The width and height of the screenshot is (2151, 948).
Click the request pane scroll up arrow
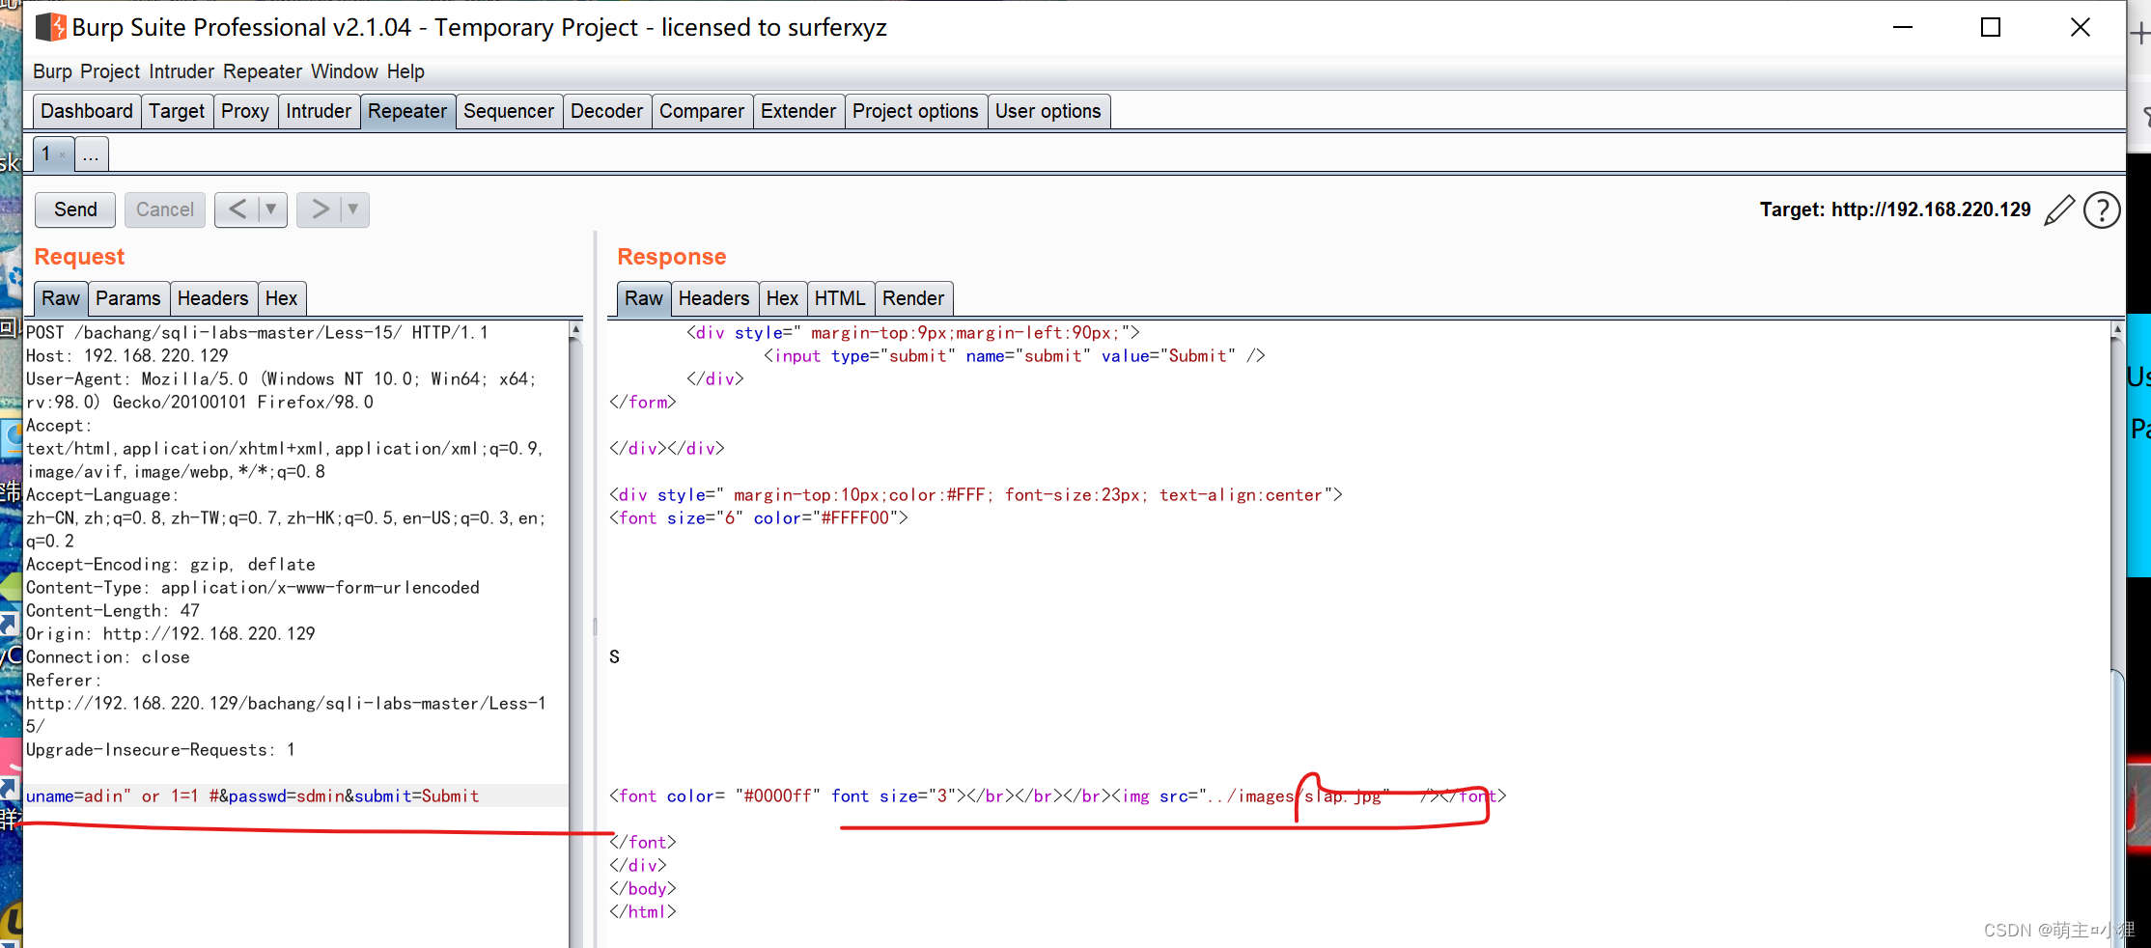pos(575,330)
